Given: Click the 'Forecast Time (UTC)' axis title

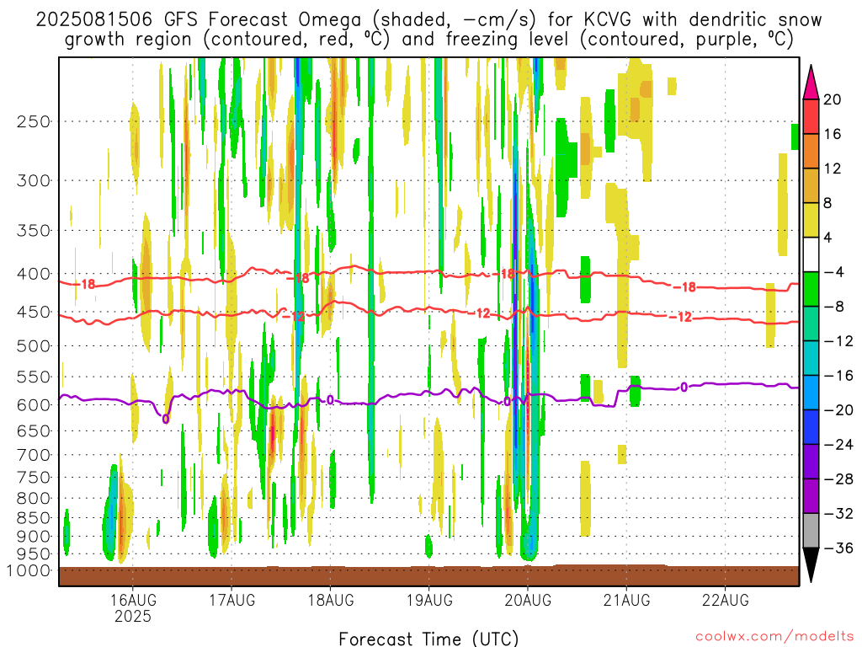Looking at the screenshot, I should click(x=428, y=639).
